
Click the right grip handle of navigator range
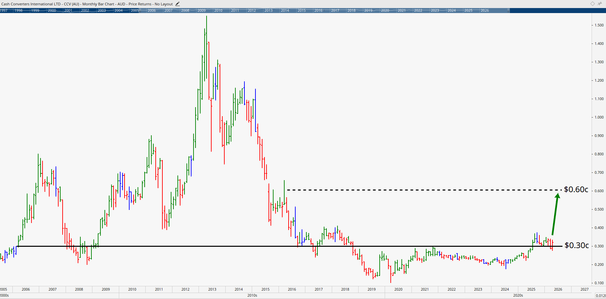point(509,10)
